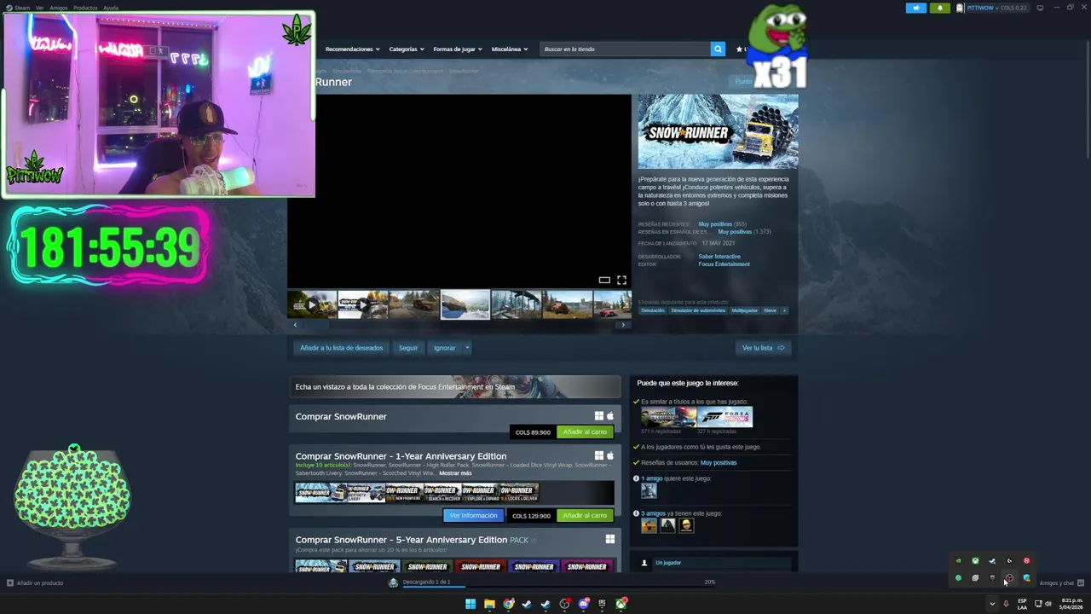Click the Focus Entertainment collection banner
1091x614 pixels.
click(x=454, y=387)
